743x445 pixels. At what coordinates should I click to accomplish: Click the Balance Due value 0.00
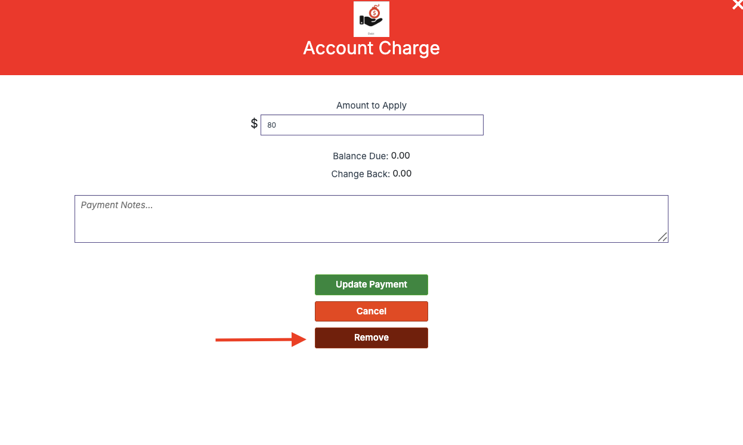click(401, 156)
